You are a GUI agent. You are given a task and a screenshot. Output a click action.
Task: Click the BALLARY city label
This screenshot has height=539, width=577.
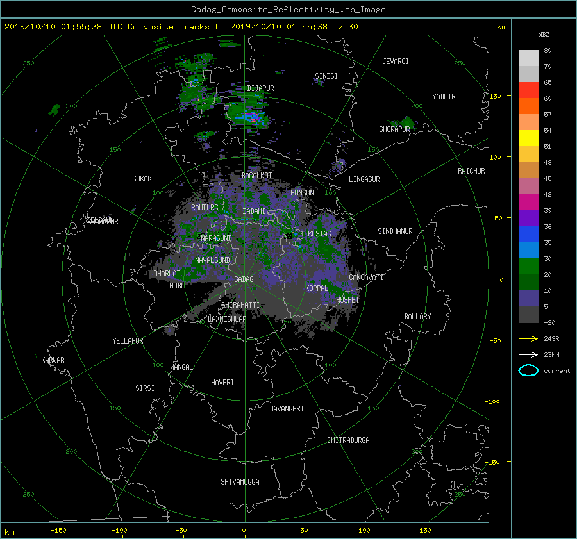[417, 317]
